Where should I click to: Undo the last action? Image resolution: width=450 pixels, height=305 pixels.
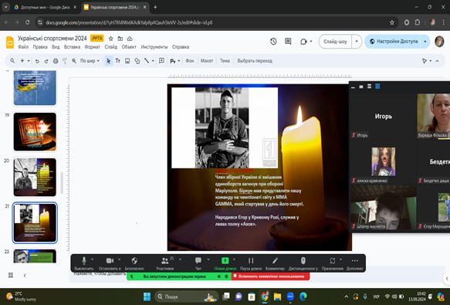(x=37, y=61)
